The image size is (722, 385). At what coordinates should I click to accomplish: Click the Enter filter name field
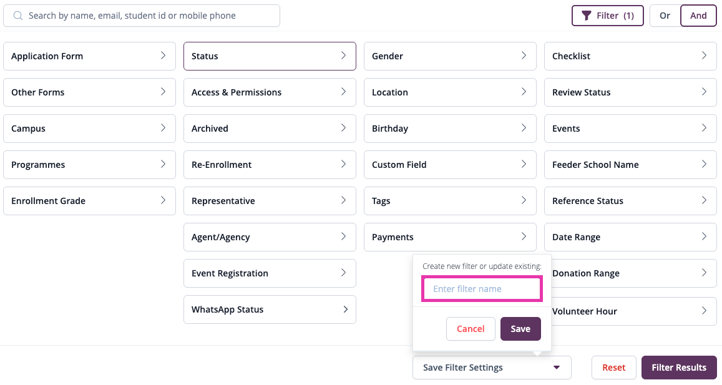[482, 289]
